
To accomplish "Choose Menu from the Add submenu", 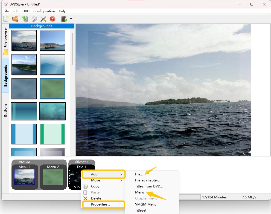I will tap(140, 192).
